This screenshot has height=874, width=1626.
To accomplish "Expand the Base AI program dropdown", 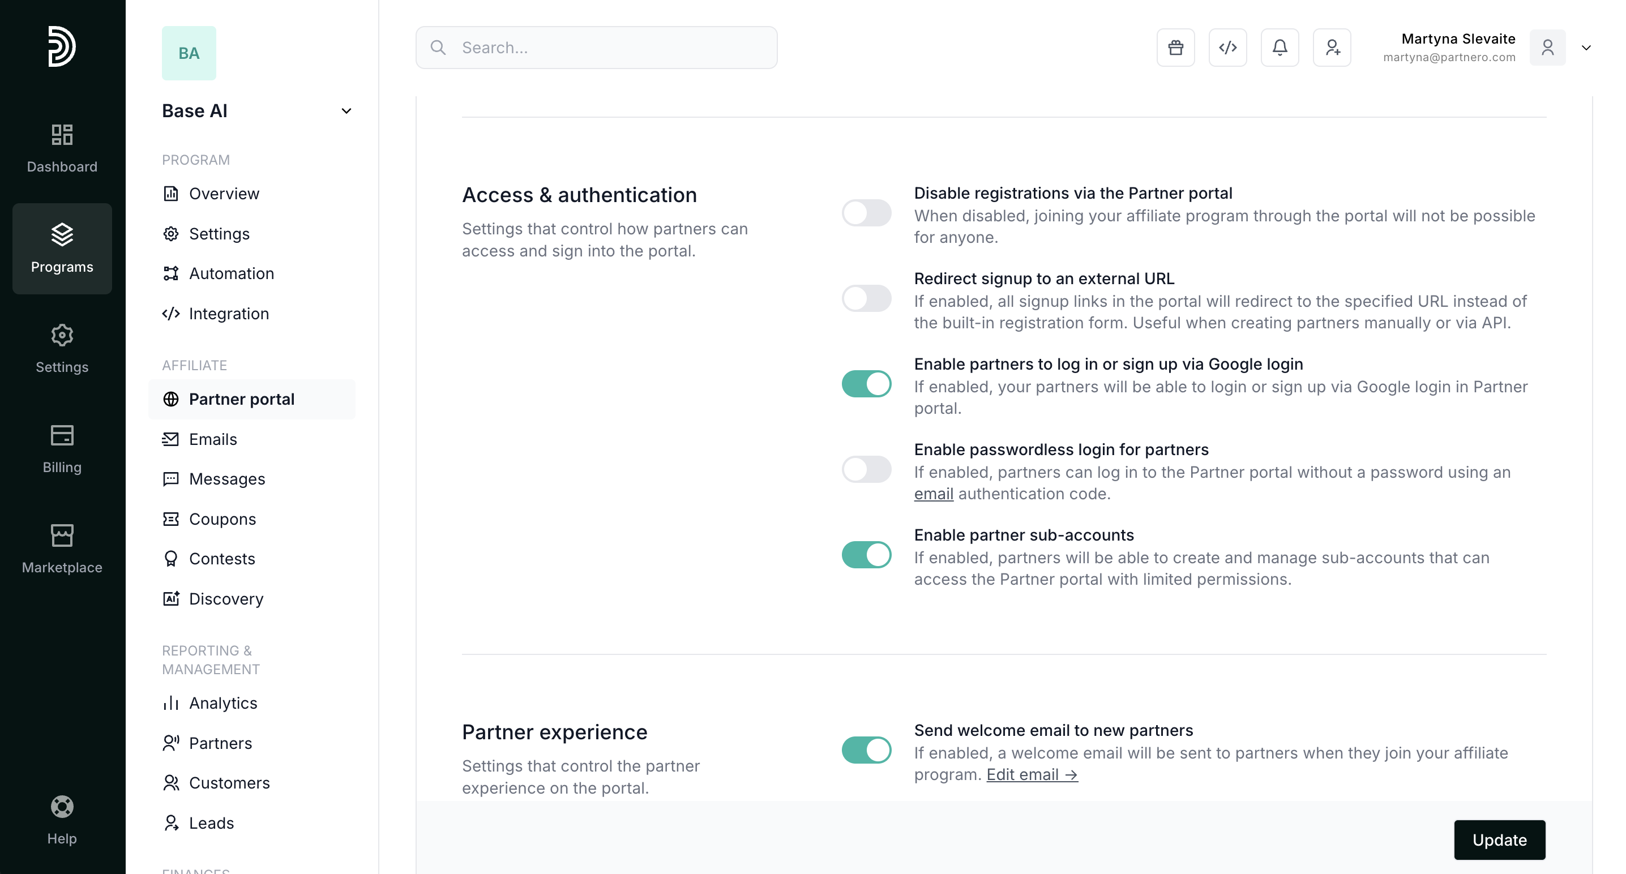I will tap(346, 111).
